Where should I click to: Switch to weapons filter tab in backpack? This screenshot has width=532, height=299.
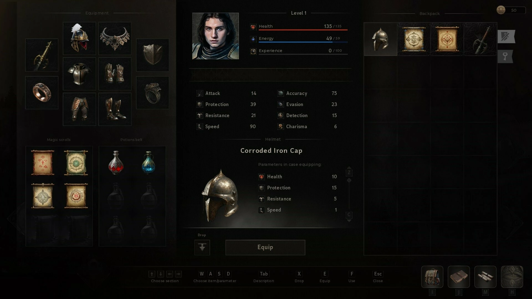[506, 37]
